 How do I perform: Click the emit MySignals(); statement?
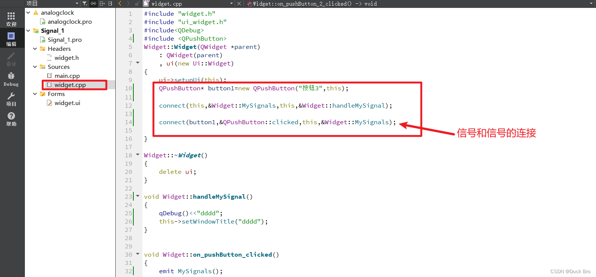click(x=191, y=271)
